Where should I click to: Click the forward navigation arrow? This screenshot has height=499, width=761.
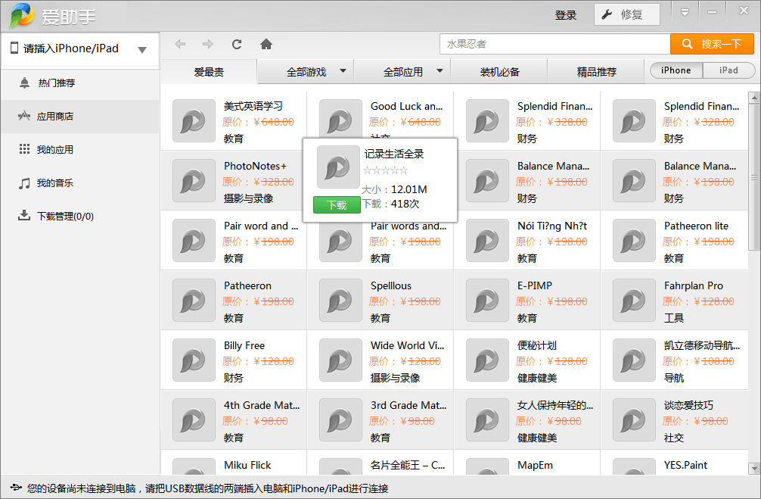(x=207, y=44)
